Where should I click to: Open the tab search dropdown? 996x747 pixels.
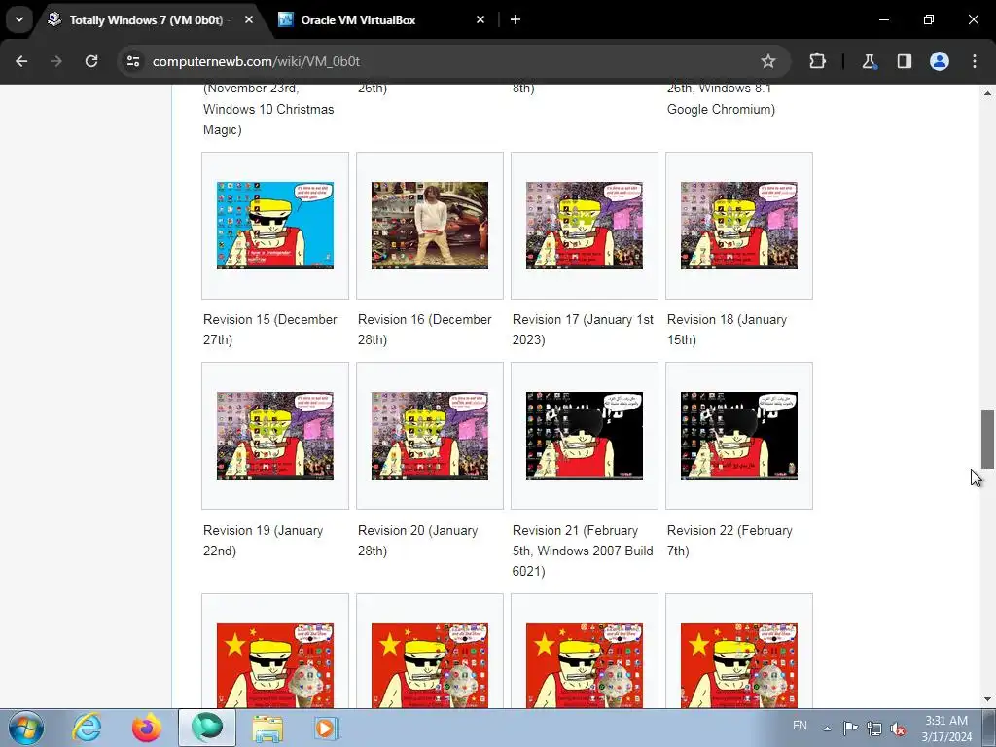[x=19, y=19]
